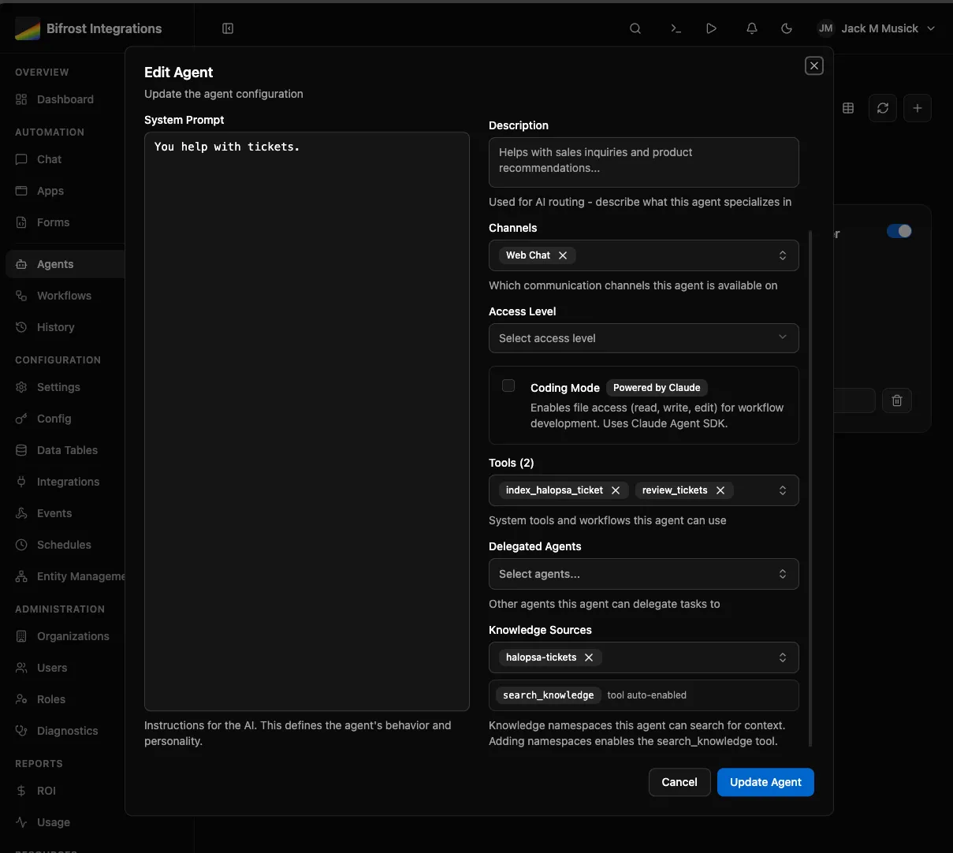This screenshot has height=853, width=953.
Task: Click the search icon in top bar
Action: 635,28
